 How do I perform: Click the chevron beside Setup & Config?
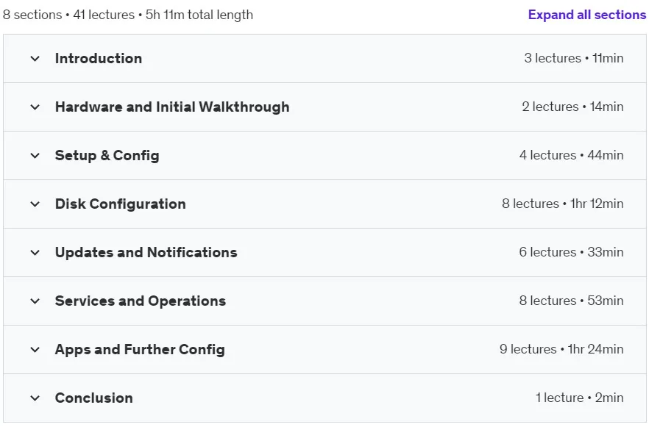point(35,156)
